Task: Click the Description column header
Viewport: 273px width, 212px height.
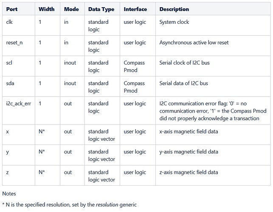Action: pos(174,9)
